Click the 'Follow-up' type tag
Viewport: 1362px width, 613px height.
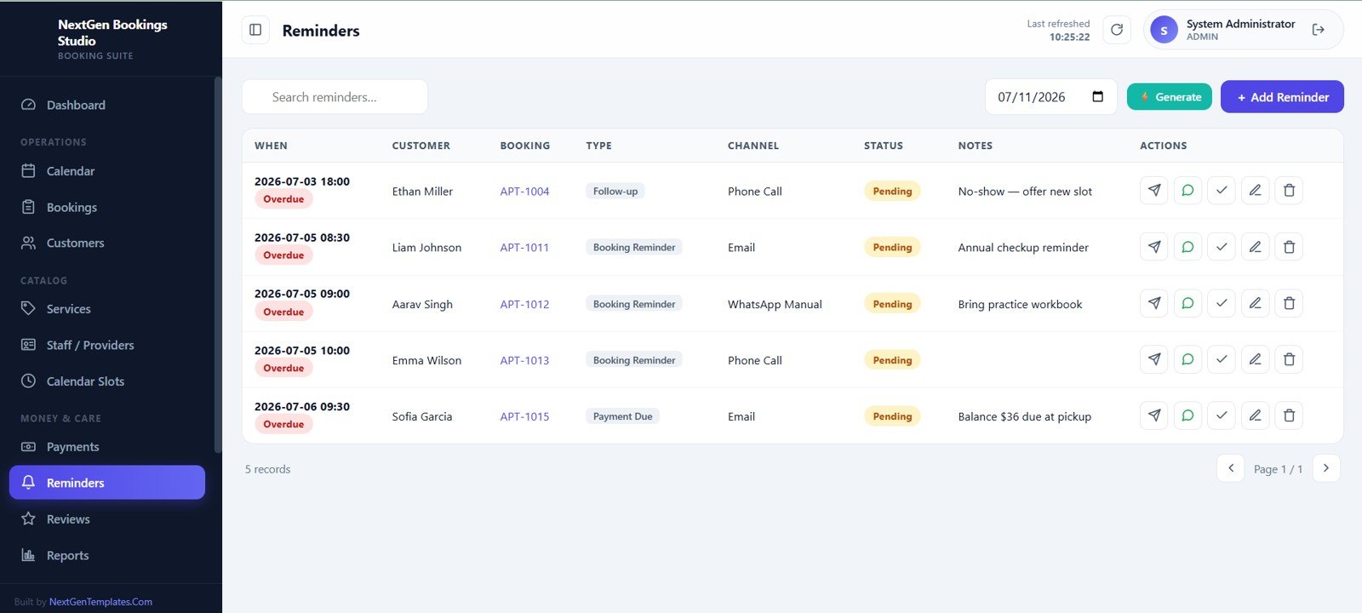coord(615,192)
